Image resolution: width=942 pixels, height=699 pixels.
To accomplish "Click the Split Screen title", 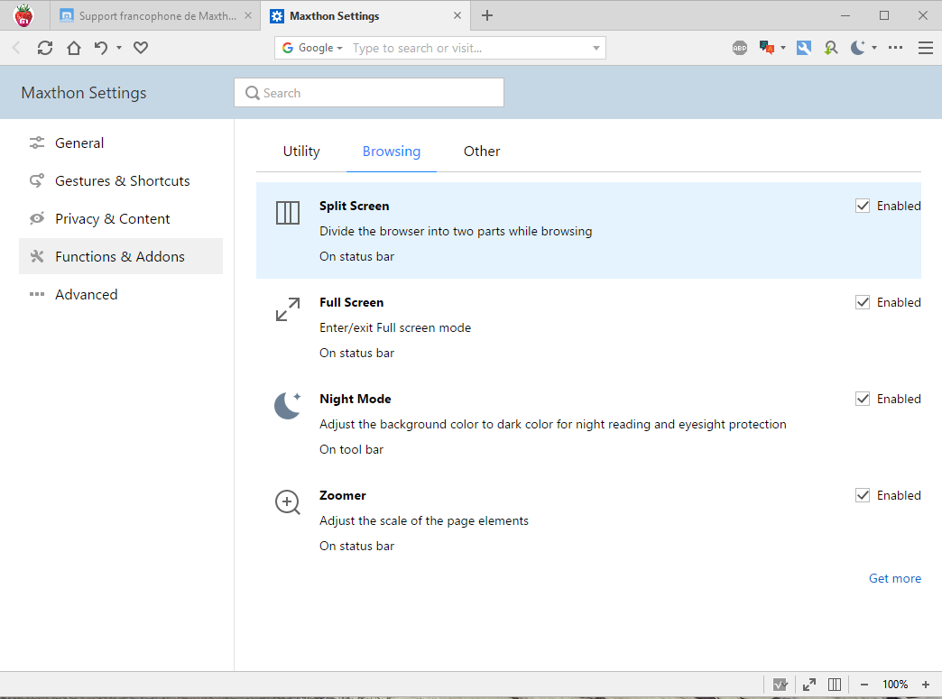I will [354, 206].
